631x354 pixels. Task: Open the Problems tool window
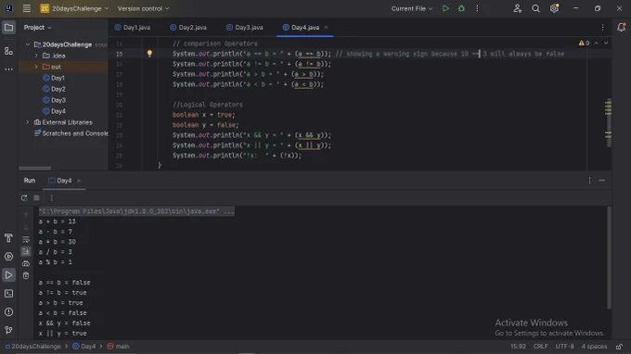[8, 311]
